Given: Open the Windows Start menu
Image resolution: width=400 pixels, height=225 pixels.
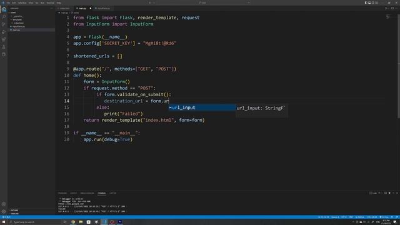Looking at the screenshot, I should pyautogui.click(x=4, y=222).
